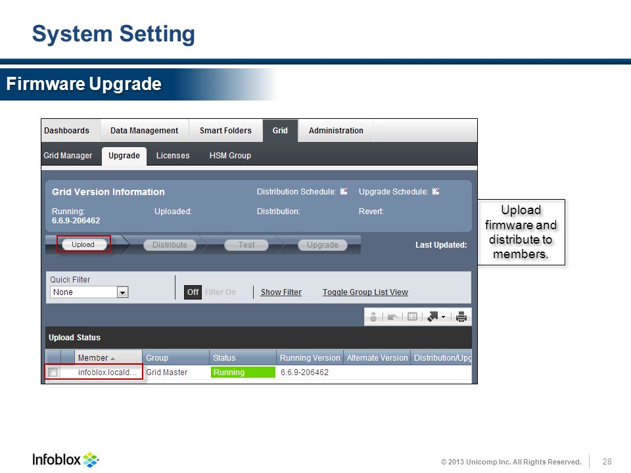Image resolution: width=631 pixels, height=473 pixels.
Task: Click the Upgrade step button
Action: (x=322, y=245)
